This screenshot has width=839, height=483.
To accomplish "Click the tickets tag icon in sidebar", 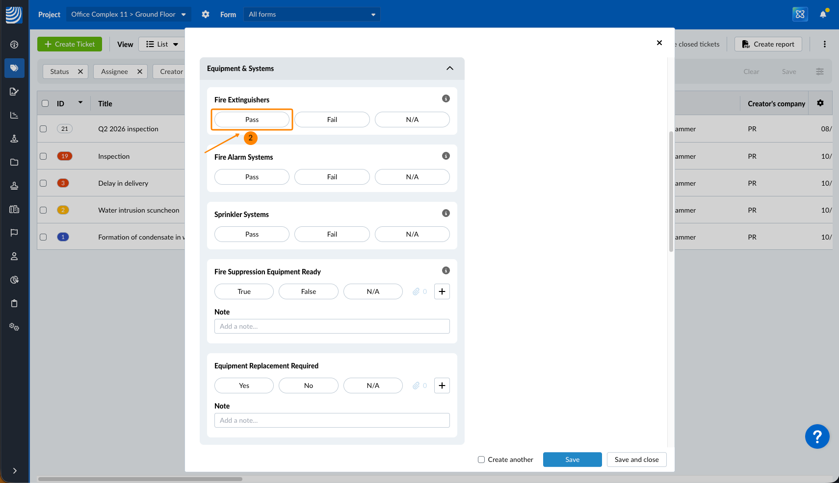I will [x=14, y=68].
